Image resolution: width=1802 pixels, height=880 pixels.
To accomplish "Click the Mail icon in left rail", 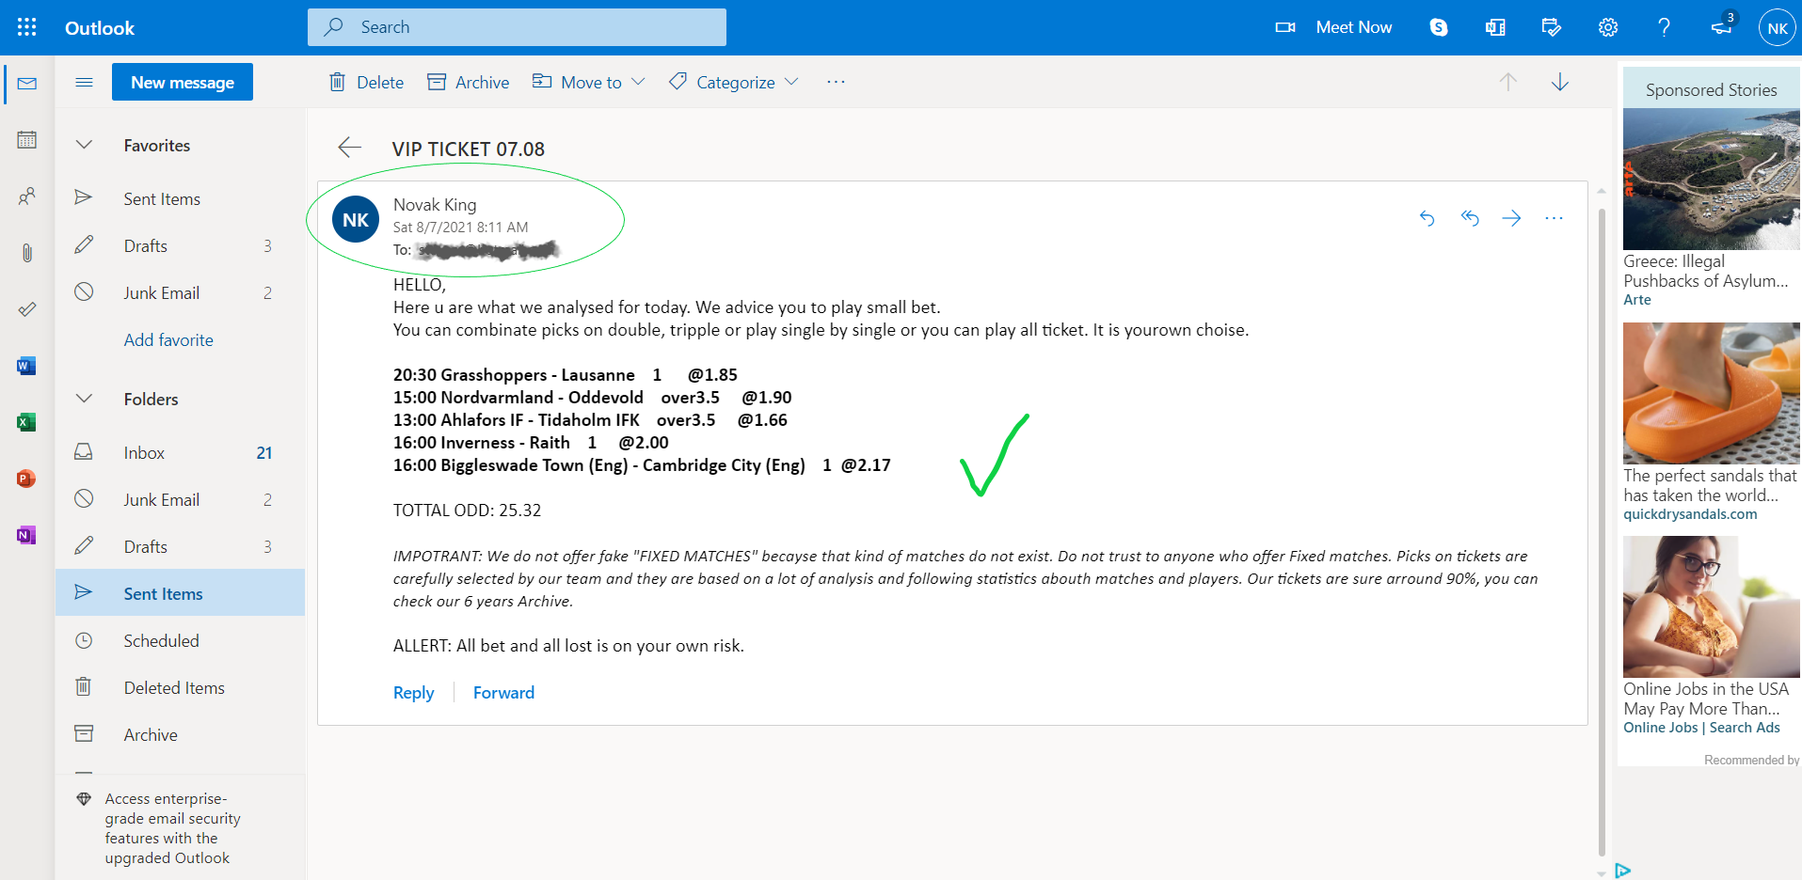I will pos(26,84).
